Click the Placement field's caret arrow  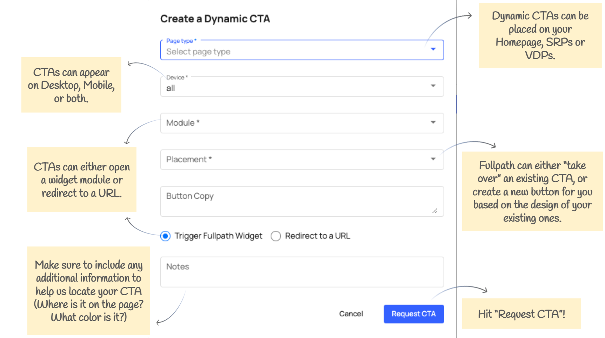click(x=433, y=159)
